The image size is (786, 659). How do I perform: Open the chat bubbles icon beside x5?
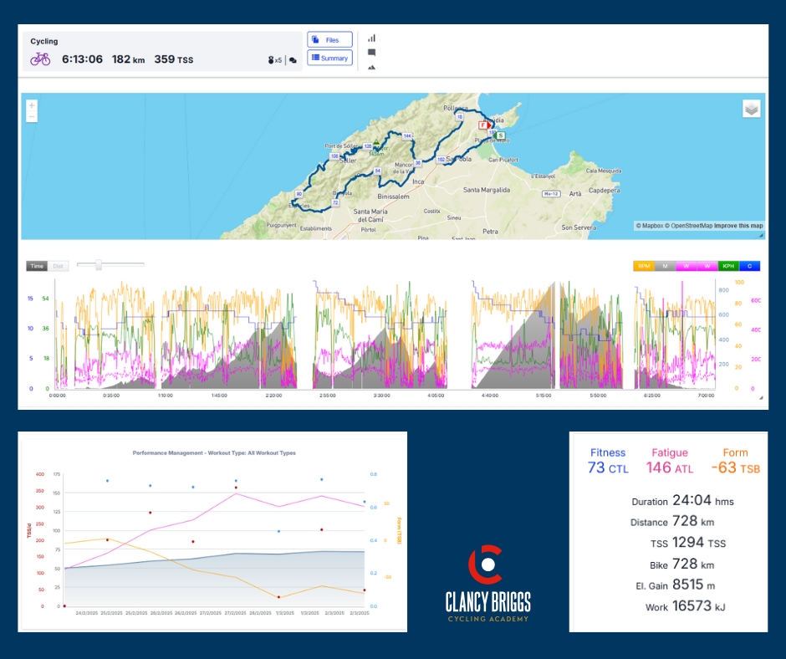pyautogui.click(x=293, y=60)
